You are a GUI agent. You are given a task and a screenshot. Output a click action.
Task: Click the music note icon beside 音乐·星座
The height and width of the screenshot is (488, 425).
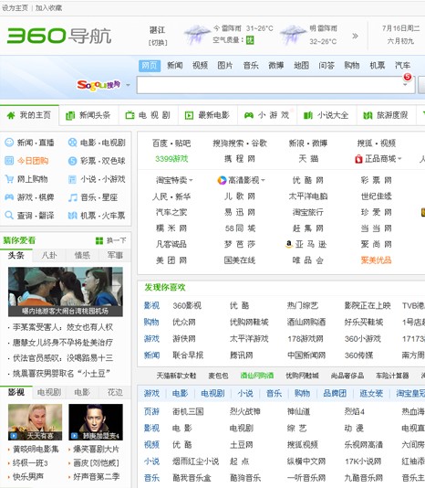(x=72, y=197)
